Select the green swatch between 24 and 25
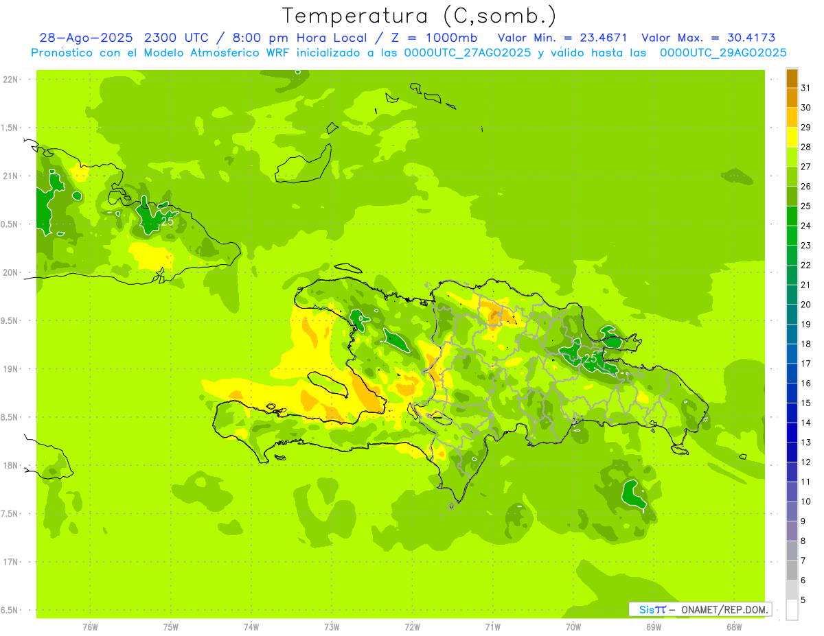The height and width of the screenshot is (636, 824). (x=792, y=216)
